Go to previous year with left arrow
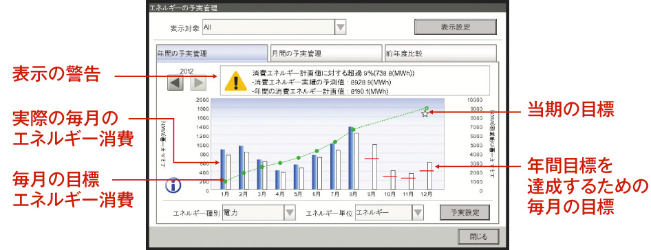The width and height of the screenshot is (651, 250). click(x=175, y=83)
